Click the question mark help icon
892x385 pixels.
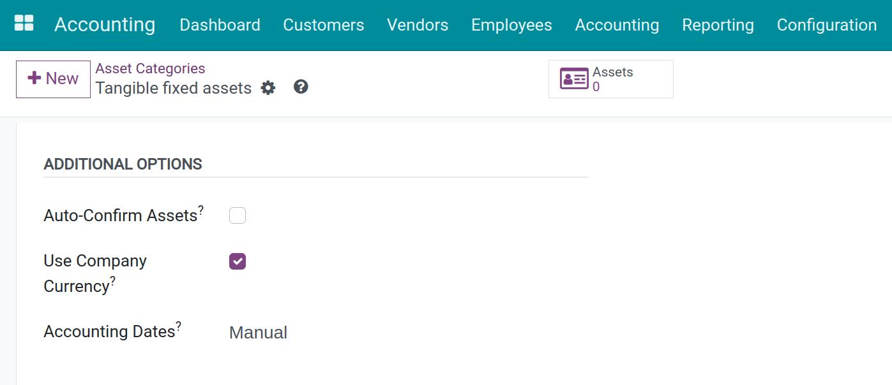[x=301, y=87]
